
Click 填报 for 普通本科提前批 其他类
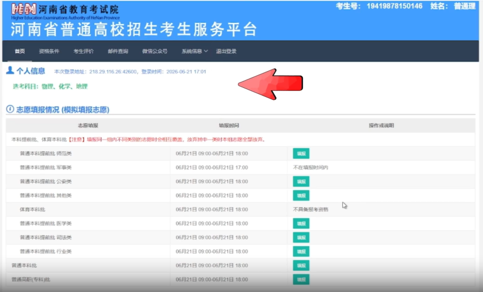click(x=301, y=196)
